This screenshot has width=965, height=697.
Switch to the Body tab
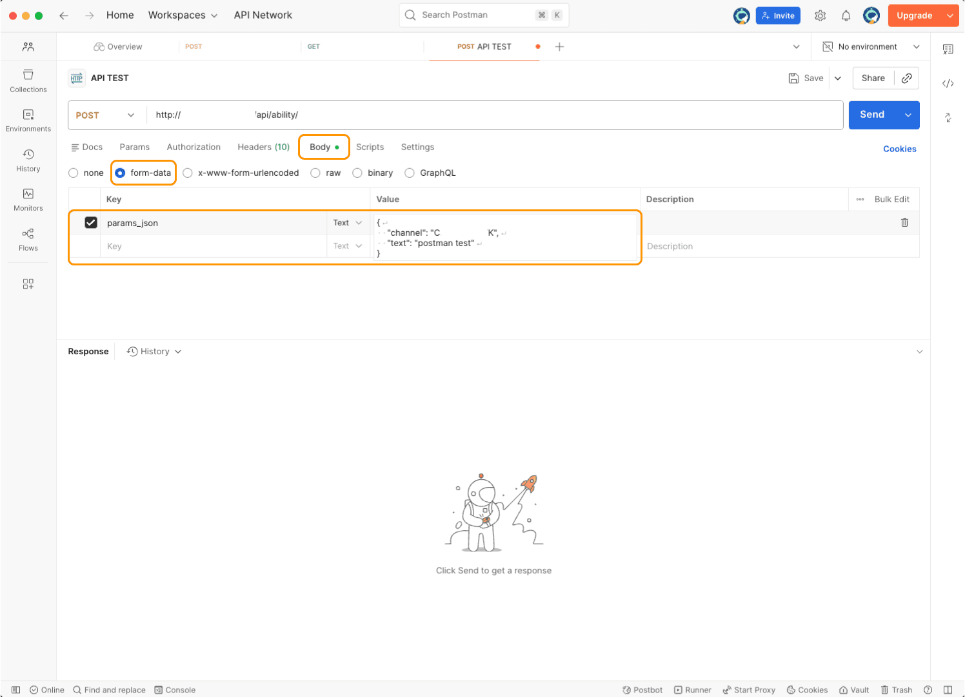324,147
